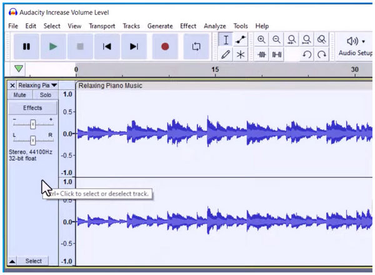Open the Tracks menu
The image size is (375, 275).
(x=131, y=26)
